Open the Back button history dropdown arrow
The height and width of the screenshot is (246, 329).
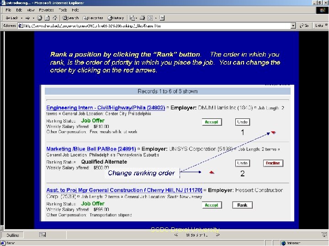[x=21, y=18]
